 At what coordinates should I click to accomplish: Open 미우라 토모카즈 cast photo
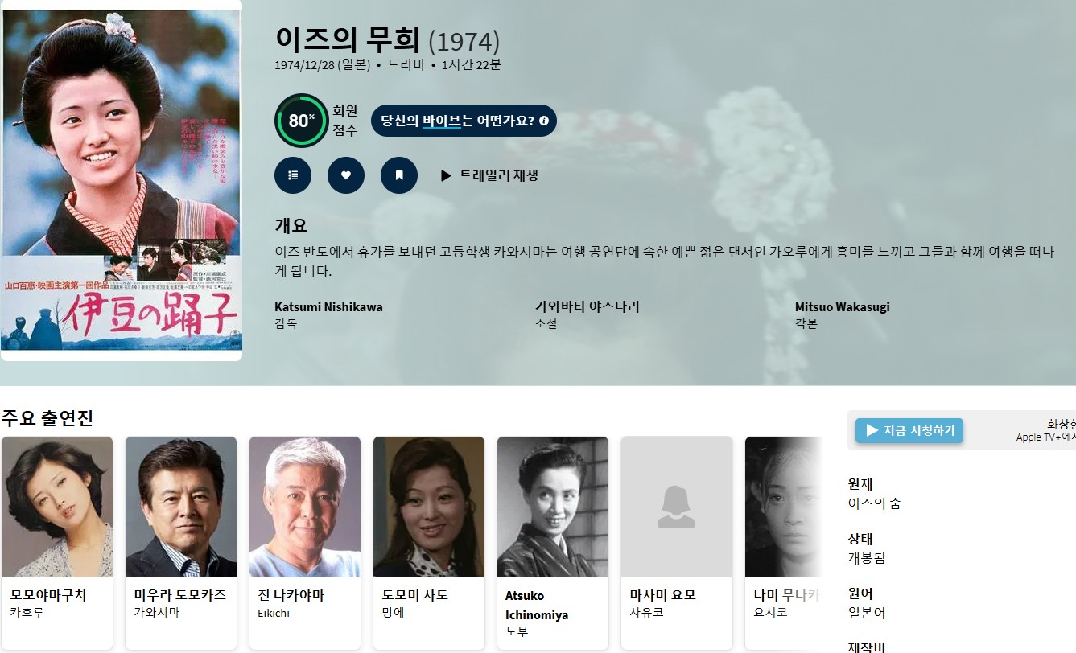181,507
